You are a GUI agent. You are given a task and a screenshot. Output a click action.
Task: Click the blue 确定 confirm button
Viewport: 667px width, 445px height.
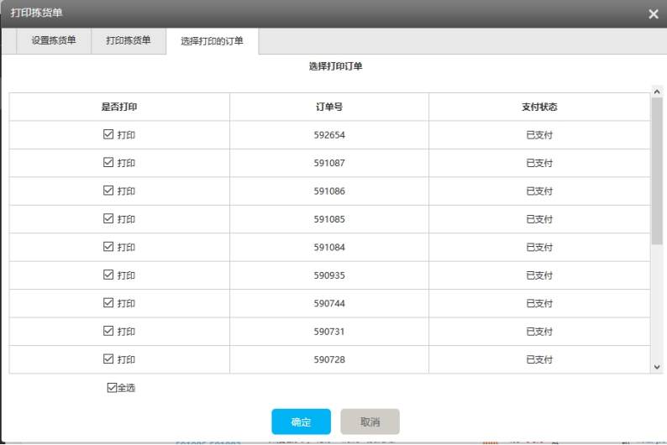pyautogui.click(x=301, y=421)
